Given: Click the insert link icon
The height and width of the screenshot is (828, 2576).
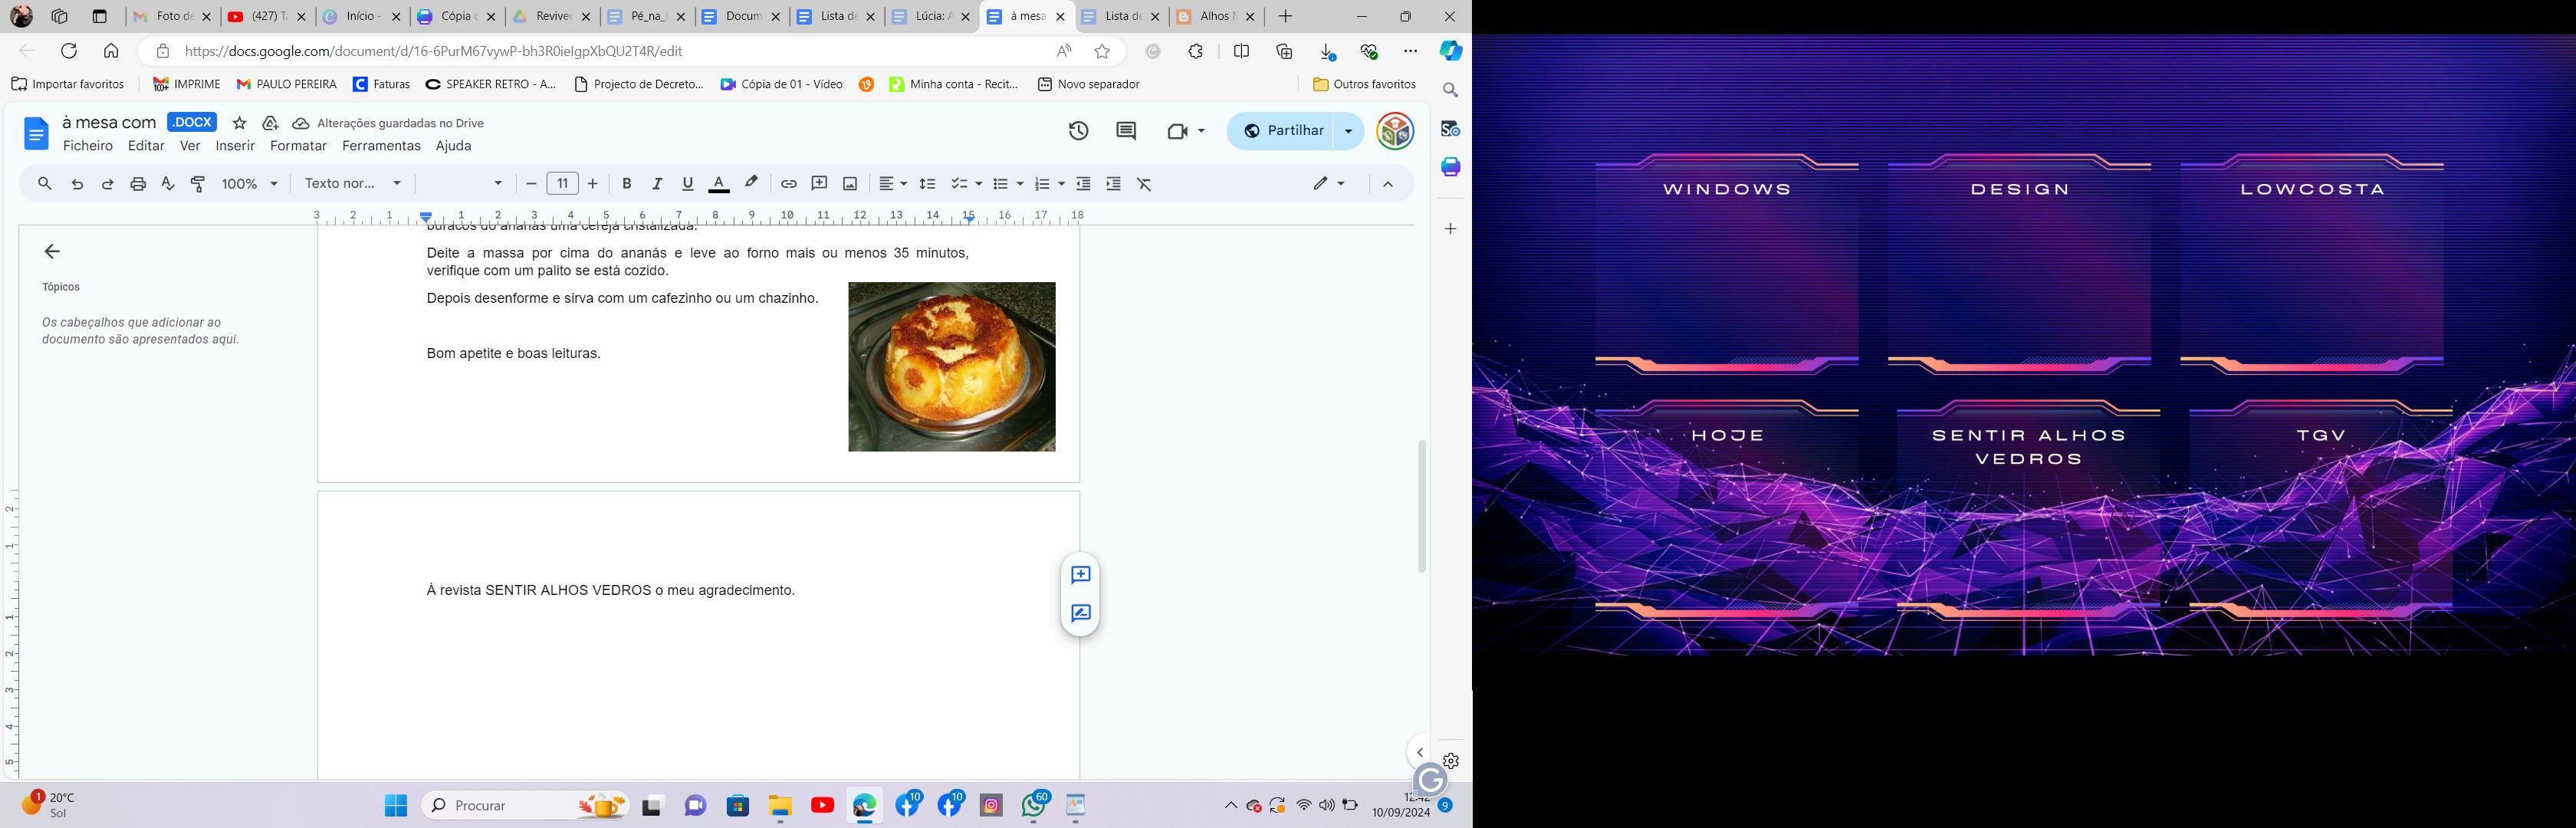Looking at the screenshot, I should pyautogui.click(x=788, y=184).
